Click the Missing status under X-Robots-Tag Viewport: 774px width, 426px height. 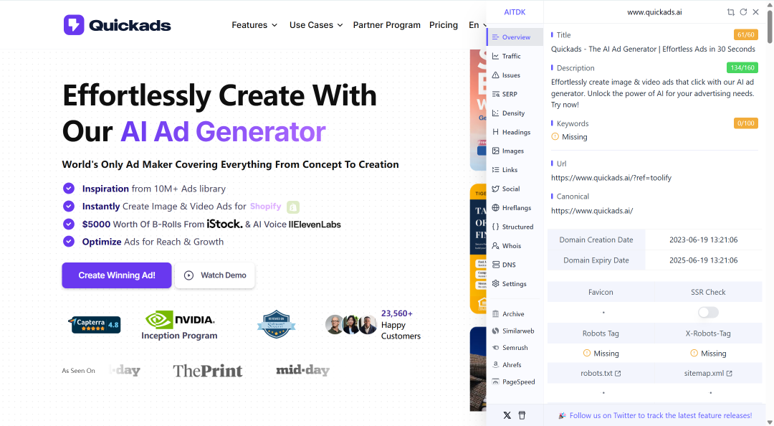click(x=708, y=354)
